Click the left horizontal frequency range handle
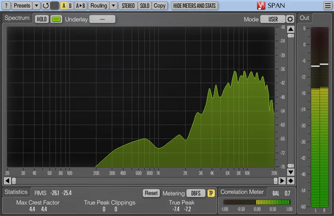The height and width of the screenshot is (216, 334). (14, 181)
